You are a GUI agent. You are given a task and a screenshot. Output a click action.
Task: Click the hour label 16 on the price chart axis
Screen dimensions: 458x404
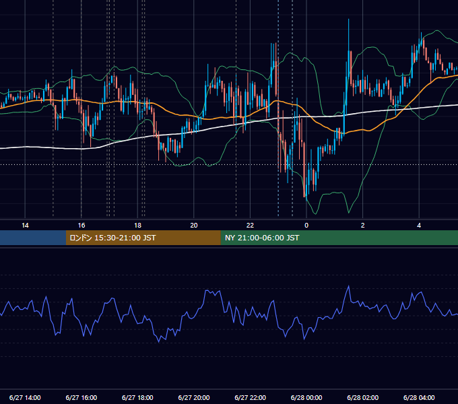(x=81, y=226)
